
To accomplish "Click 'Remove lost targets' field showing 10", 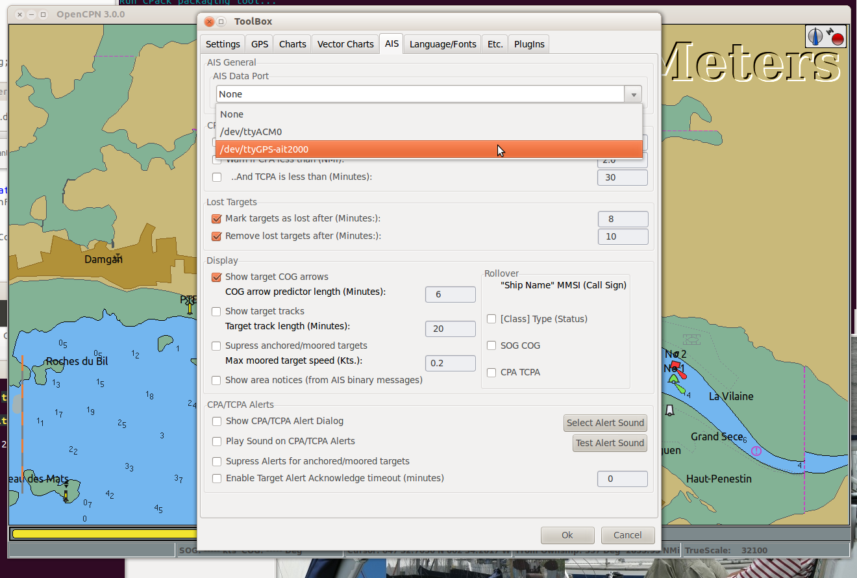I will pos(623,236).
